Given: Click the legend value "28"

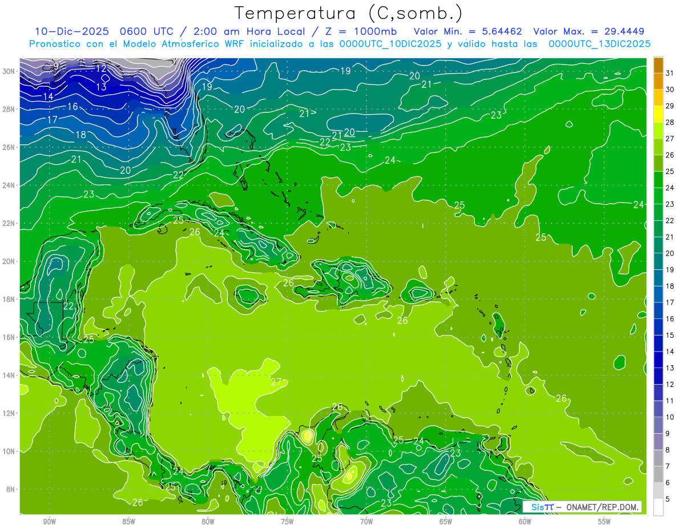Looking at the screenshot, I should click(670, 122).
